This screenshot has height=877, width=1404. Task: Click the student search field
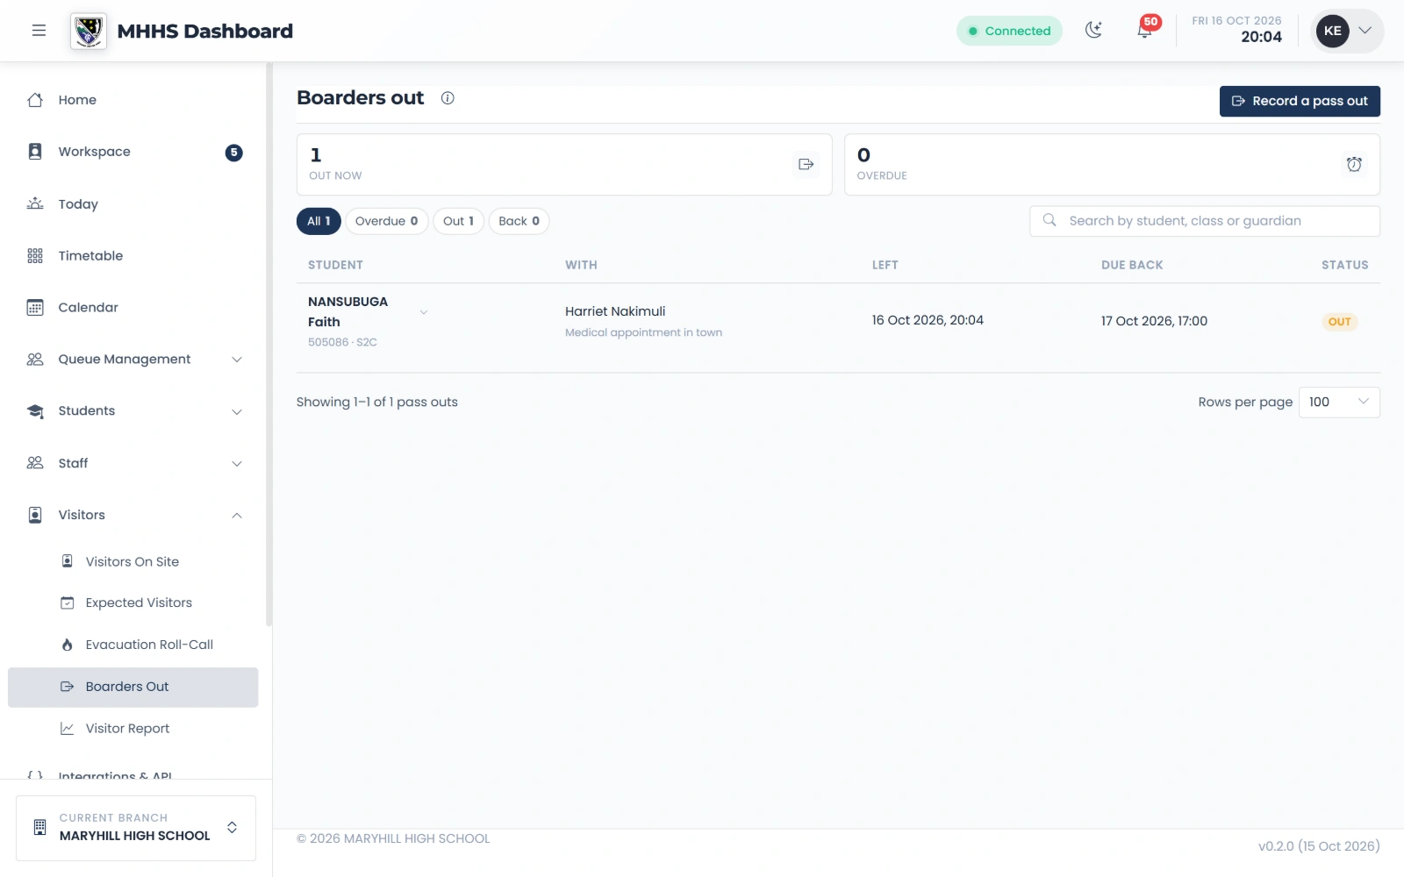1204,221
